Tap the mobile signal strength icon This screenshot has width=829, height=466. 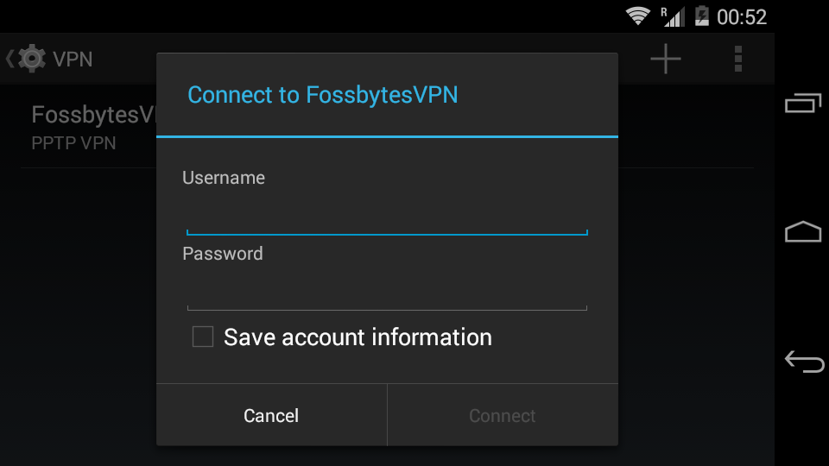click(x=672, y=16)
